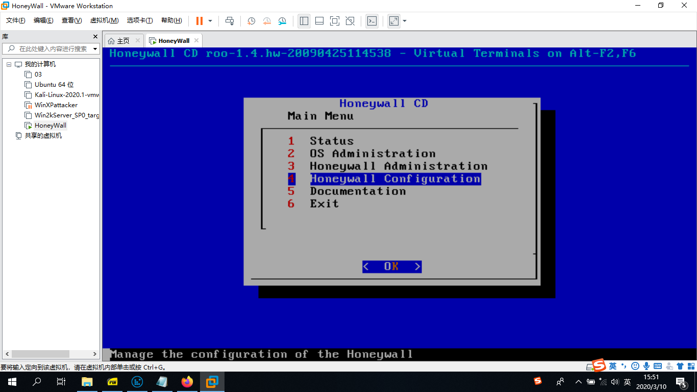Toggle Sogou punctuation mode
Viewport: 697px width, 392px height.
[624, 366]
